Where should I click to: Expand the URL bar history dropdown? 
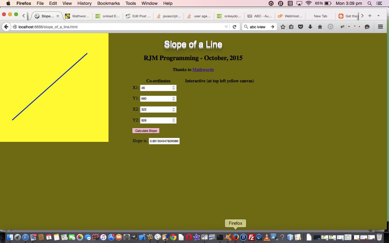(x=226, y=27)
